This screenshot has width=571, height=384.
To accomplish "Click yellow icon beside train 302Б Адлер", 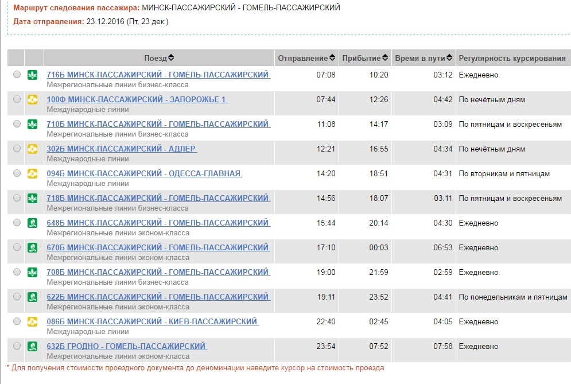I will (x=33, y=149).
